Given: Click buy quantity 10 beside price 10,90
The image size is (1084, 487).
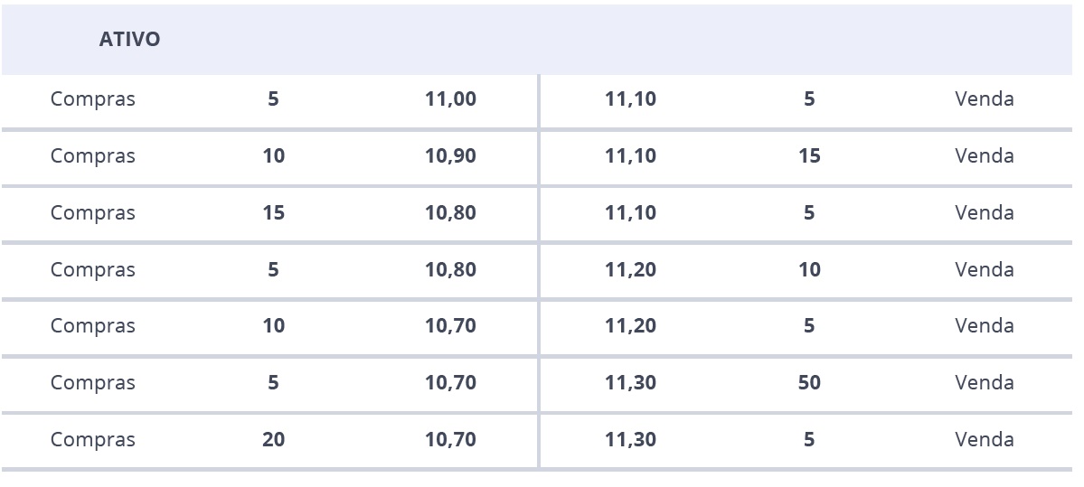Looking at the screenshot, I should (273, 155).
